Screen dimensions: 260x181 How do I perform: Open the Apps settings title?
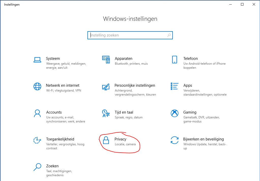point(188,85)
